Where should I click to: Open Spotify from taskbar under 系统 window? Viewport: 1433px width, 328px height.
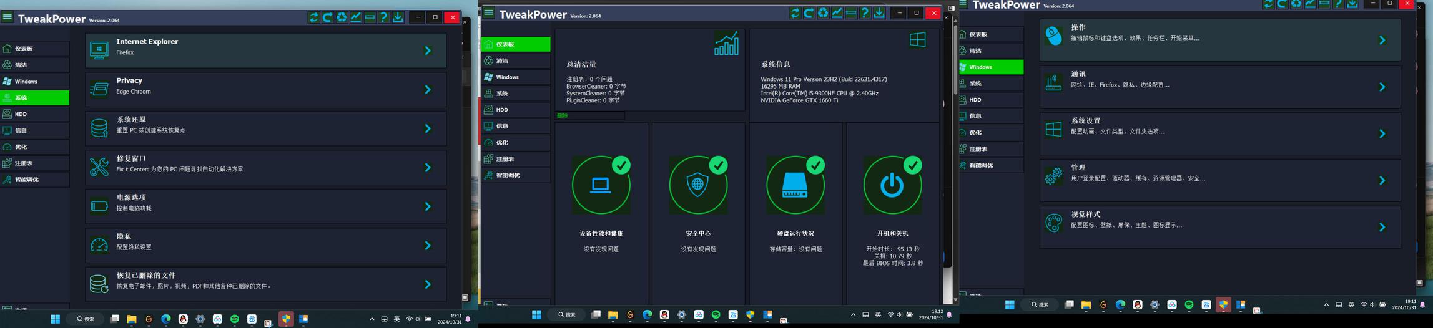pyautogui.click(x=235, y=319)
